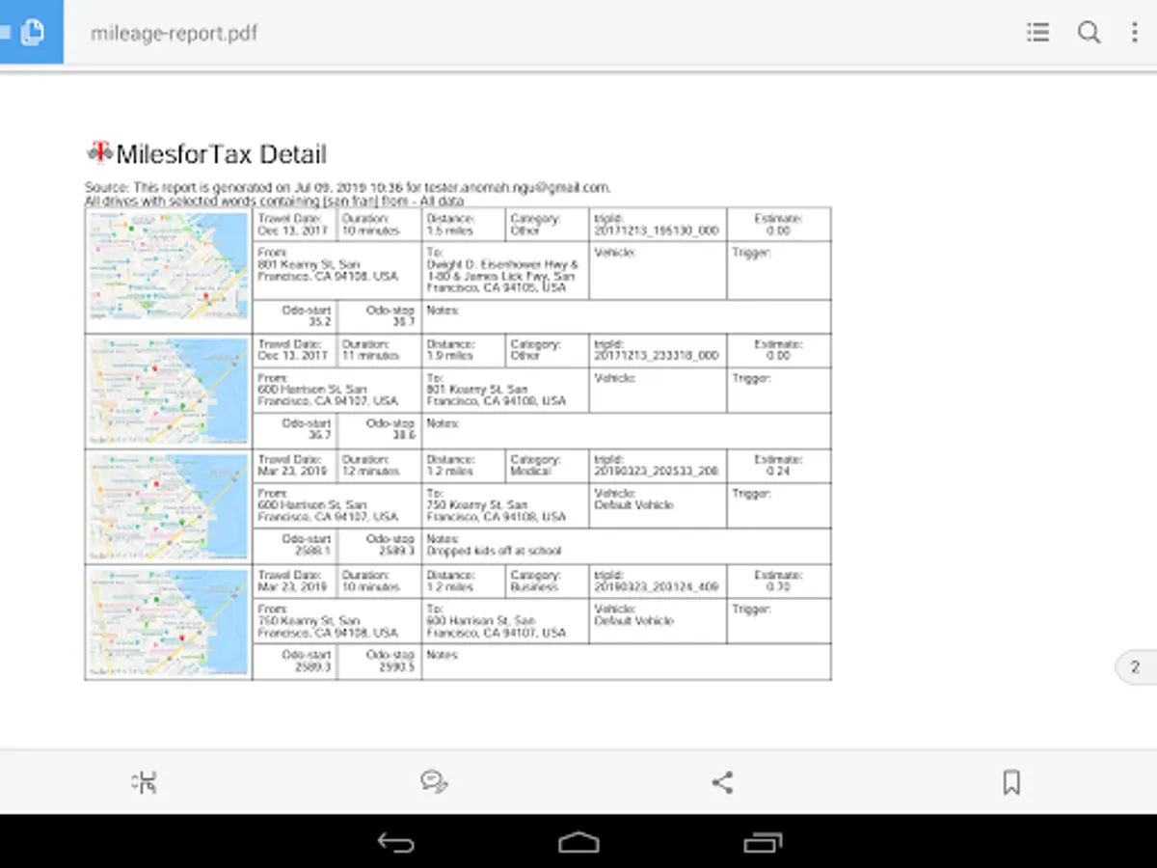Tap the Adobe documents icon at top left
Viewport: 1157px width, 868px height.
pyautogui.click(x=31, y=32)
